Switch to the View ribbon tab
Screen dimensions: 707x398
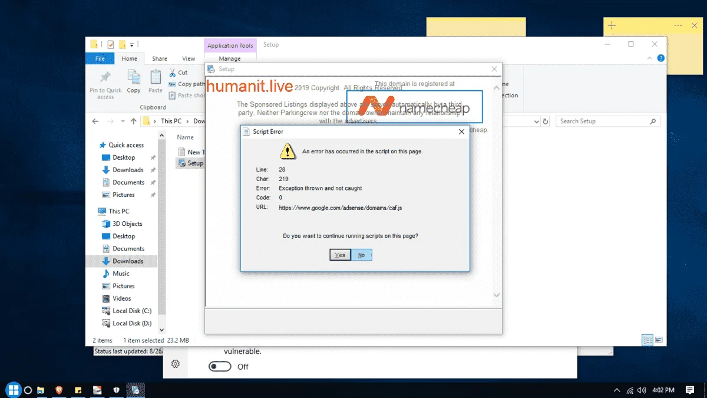(x=189, y=58)
